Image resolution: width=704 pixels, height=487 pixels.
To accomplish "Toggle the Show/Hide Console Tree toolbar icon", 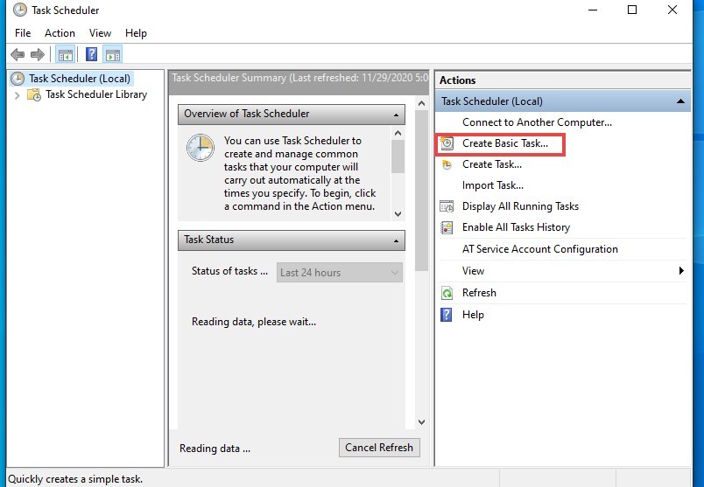I will [65, 55].
